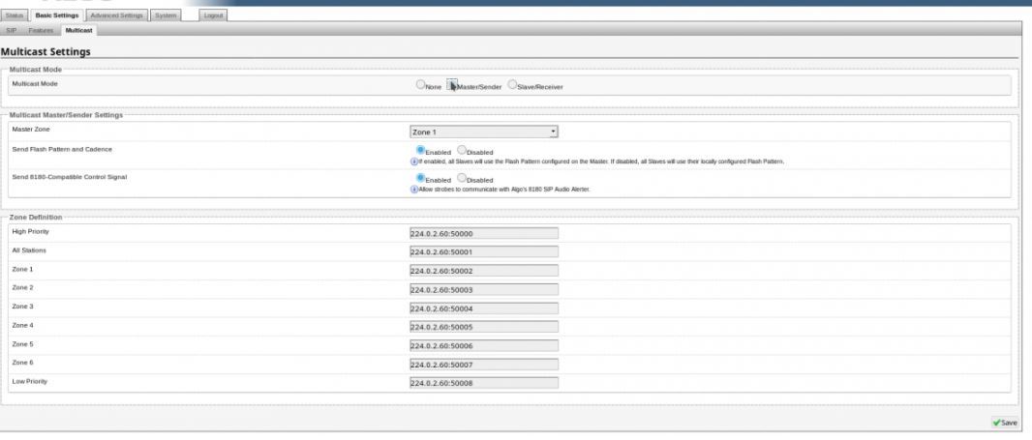Open the Master Zone dropdown
This screenshot has width=1032, height=440.
coord(485,130)
